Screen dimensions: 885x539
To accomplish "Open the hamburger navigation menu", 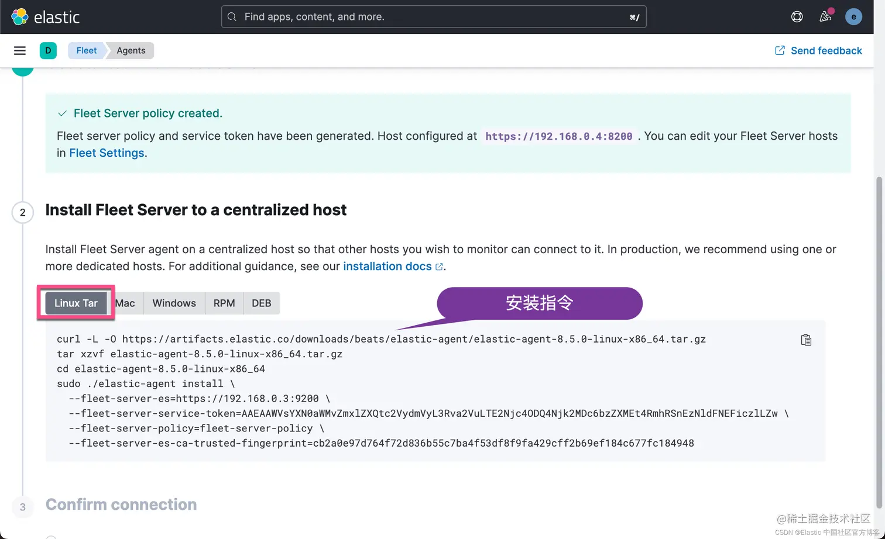I will [20, 51].
